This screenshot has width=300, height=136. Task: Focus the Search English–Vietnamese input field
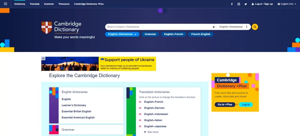pyautogui.click(x=159, y=27)
